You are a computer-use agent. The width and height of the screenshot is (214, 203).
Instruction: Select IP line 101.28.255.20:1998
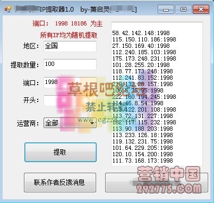click(141, 65)
